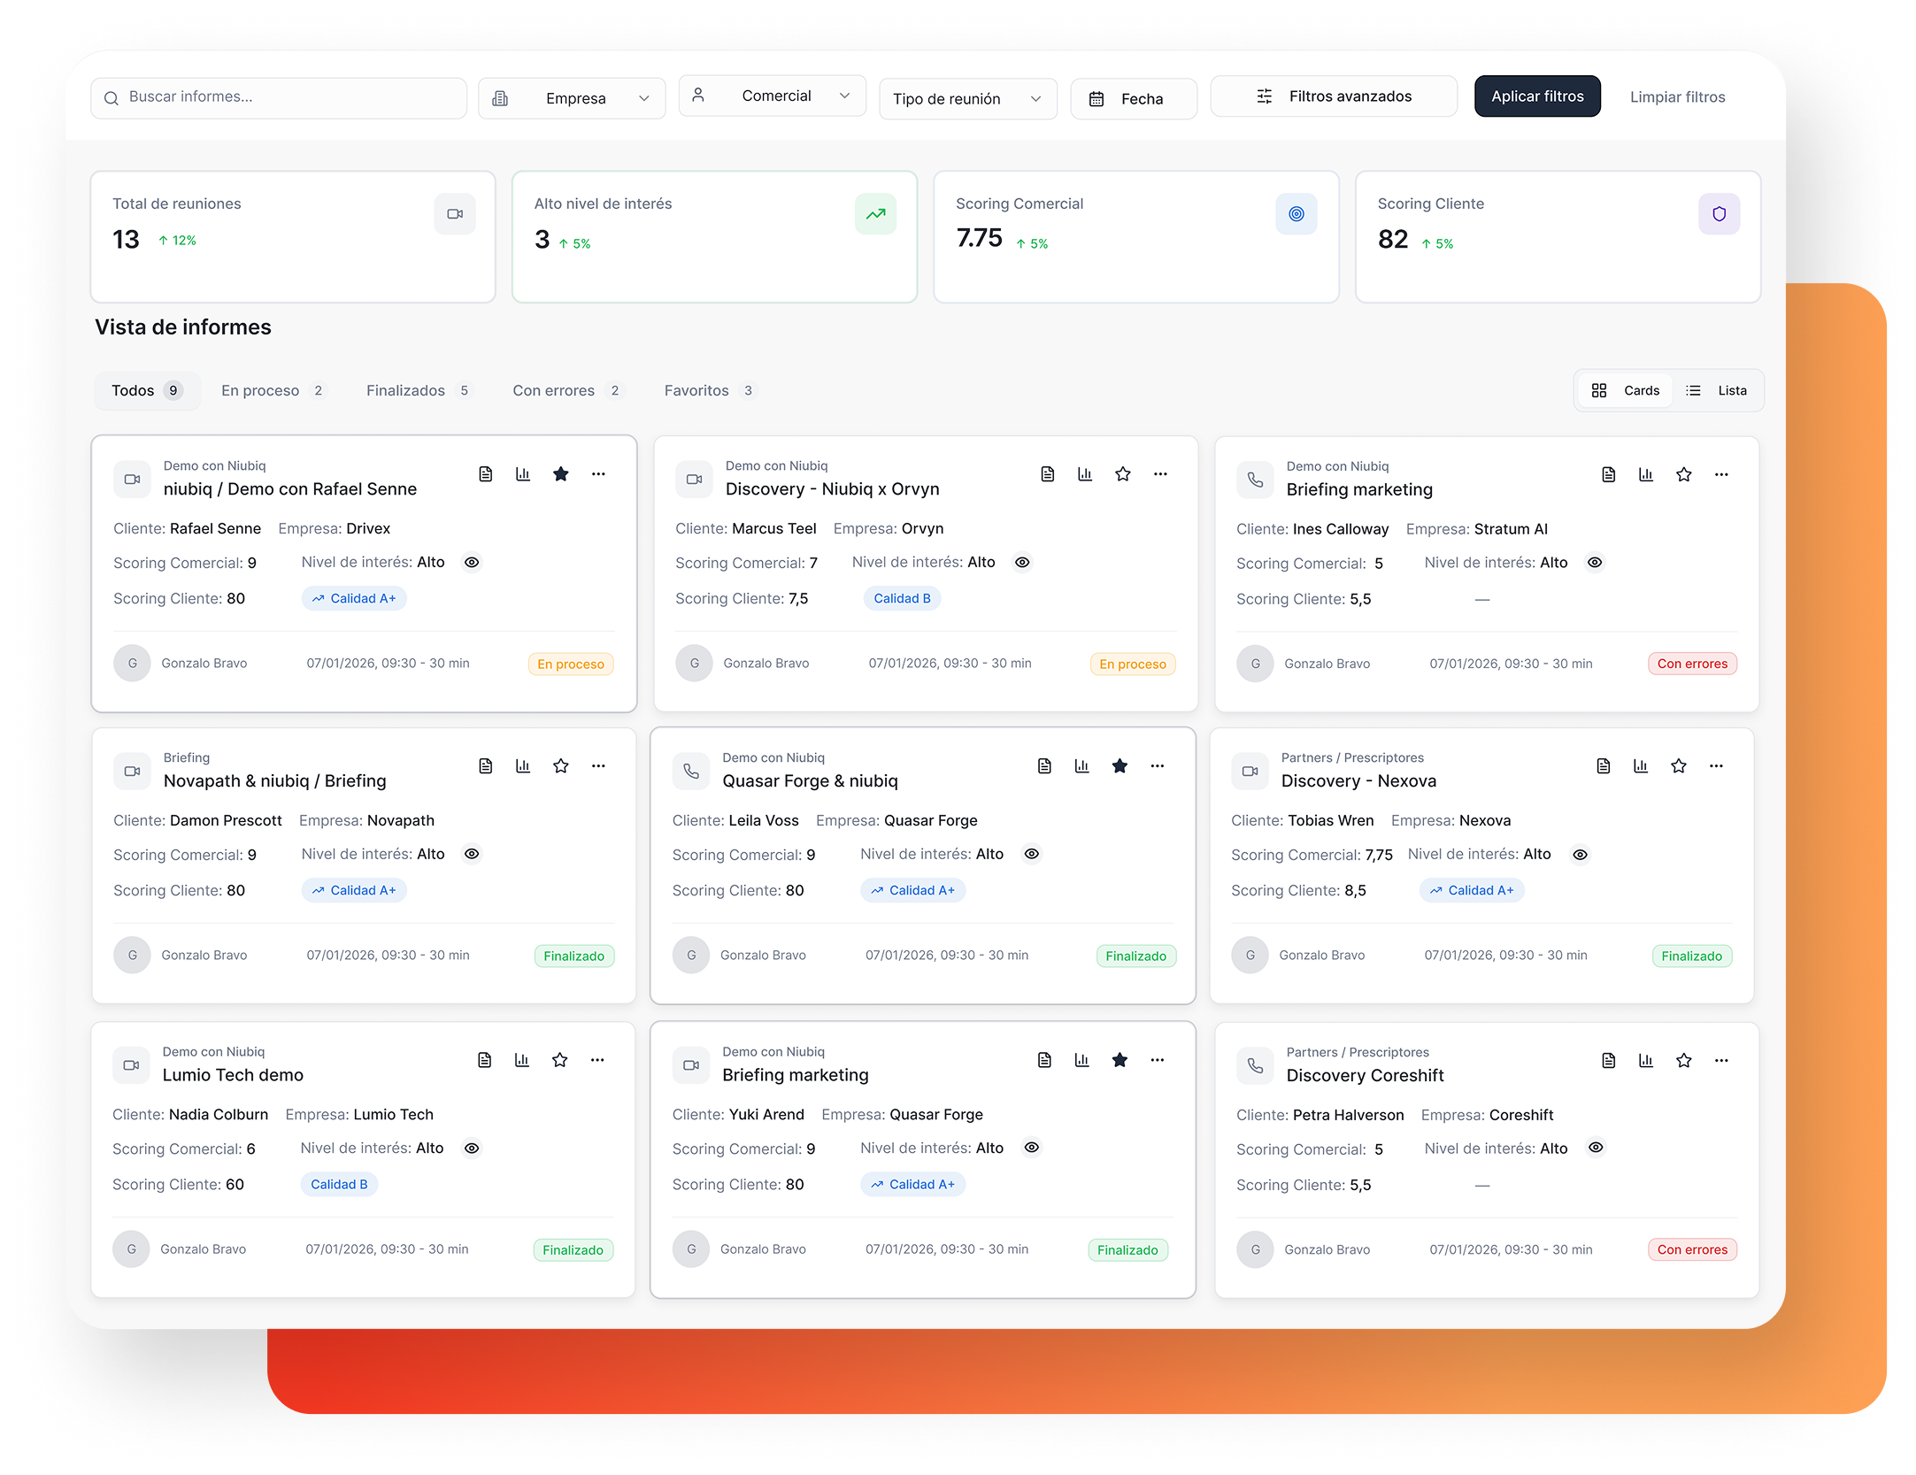
Task: Click Aplicar filtros button
Action: 1537,96
